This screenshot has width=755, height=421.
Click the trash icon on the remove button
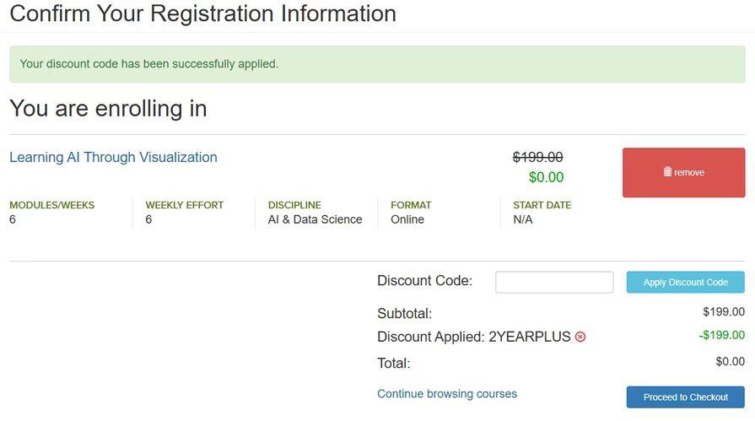tap(667, 172)
